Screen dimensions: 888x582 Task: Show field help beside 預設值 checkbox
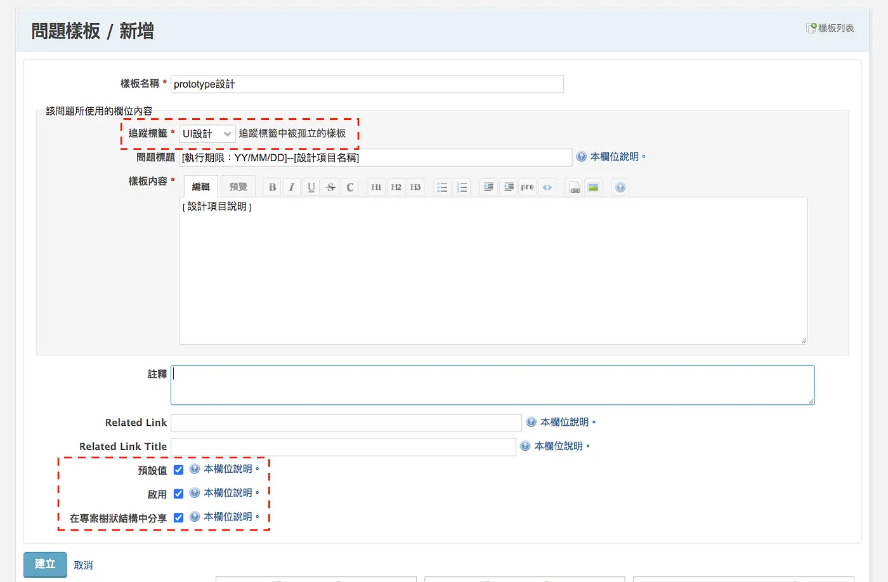tap(225, 469)
